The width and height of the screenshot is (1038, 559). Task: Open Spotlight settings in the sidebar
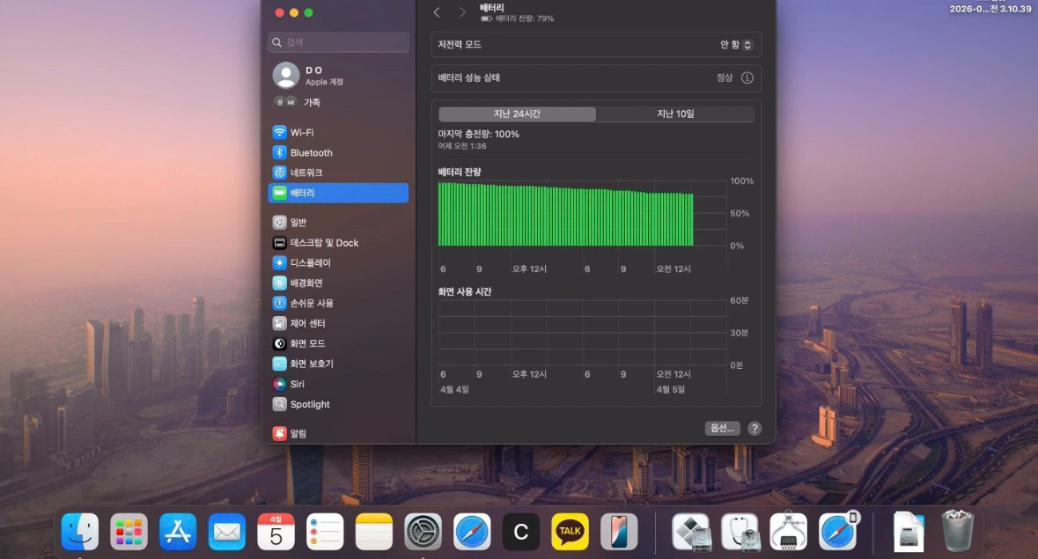click(x=309, y=404)
